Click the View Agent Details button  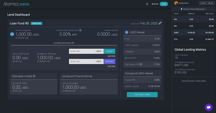tap(142, 95)
